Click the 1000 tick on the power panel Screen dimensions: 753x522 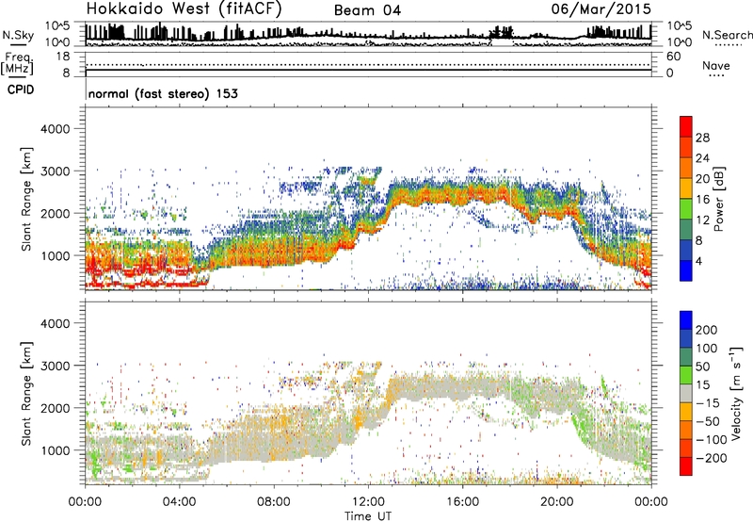click(x=56, y=255)
